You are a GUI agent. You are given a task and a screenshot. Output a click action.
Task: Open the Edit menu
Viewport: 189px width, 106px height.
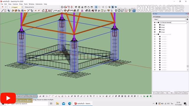(6, 4)
